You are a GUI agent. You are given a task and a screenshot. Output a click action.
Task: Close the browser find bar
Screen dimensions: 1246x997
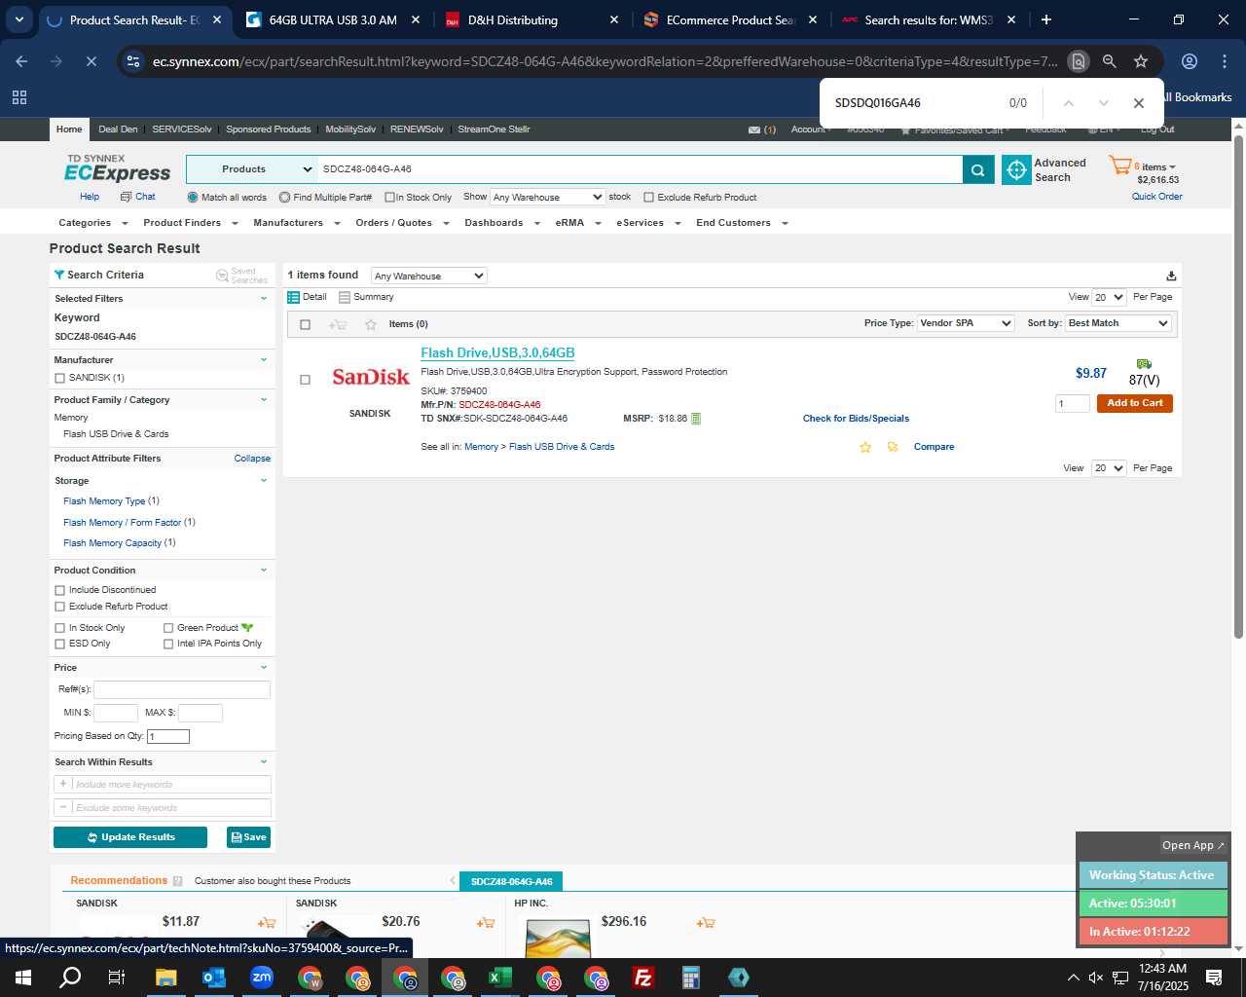[x=1138, y=103]
